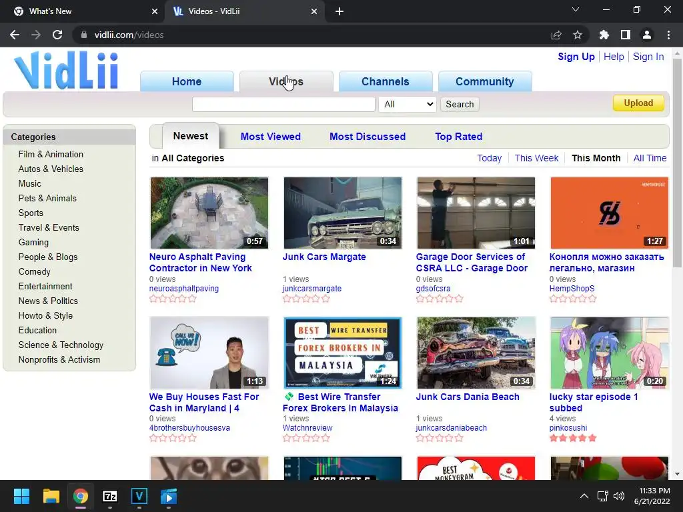This screenshot has width=683, height=512.
Task: Reload the page with the refresh icon
Action: click(x=57, y=35)
